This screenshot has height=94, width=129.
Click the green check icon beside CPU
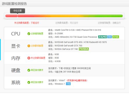point(29,34)
